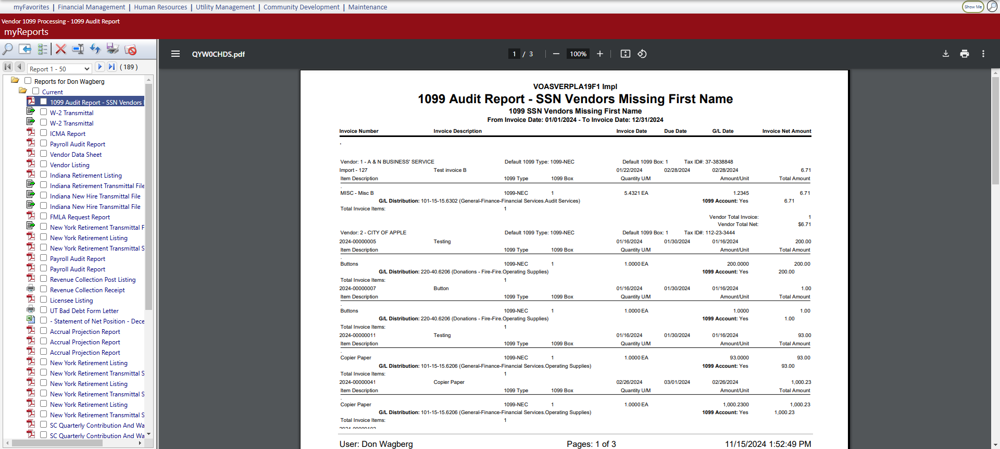Open the New York Retirement Transmittal F report
This screenshot has height=449, width=1000.
click(x=97, y=228)
